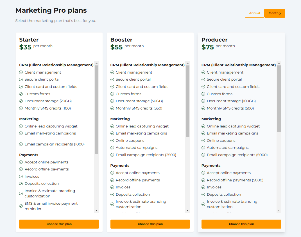Choose the Booster plan
This screenshot has height=237, width=301.
click(x=150, y=224)
